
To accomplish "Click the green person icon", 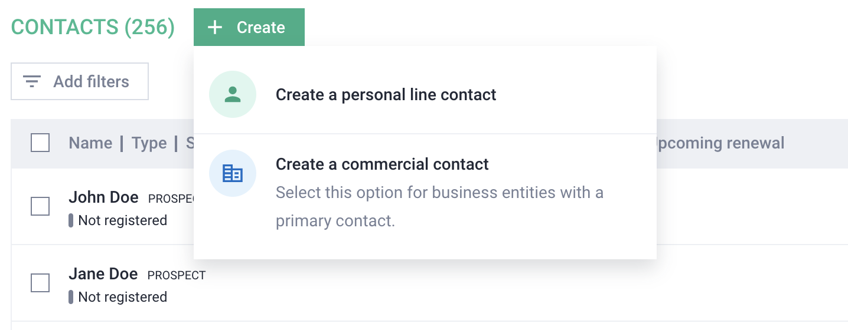I will click(x=233, y=94).
